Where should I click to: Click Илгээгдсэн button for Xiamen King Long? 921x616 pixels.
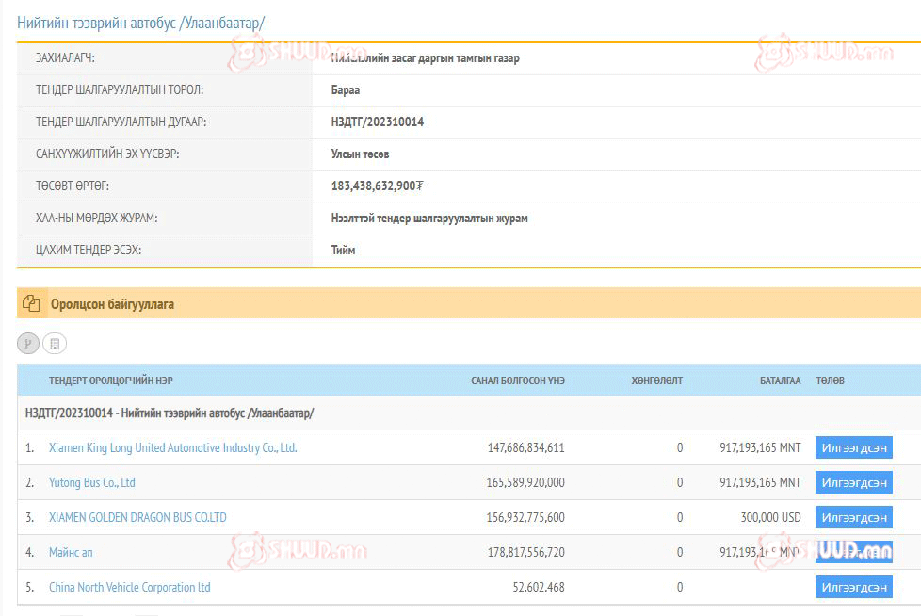(x=853, y=448)
